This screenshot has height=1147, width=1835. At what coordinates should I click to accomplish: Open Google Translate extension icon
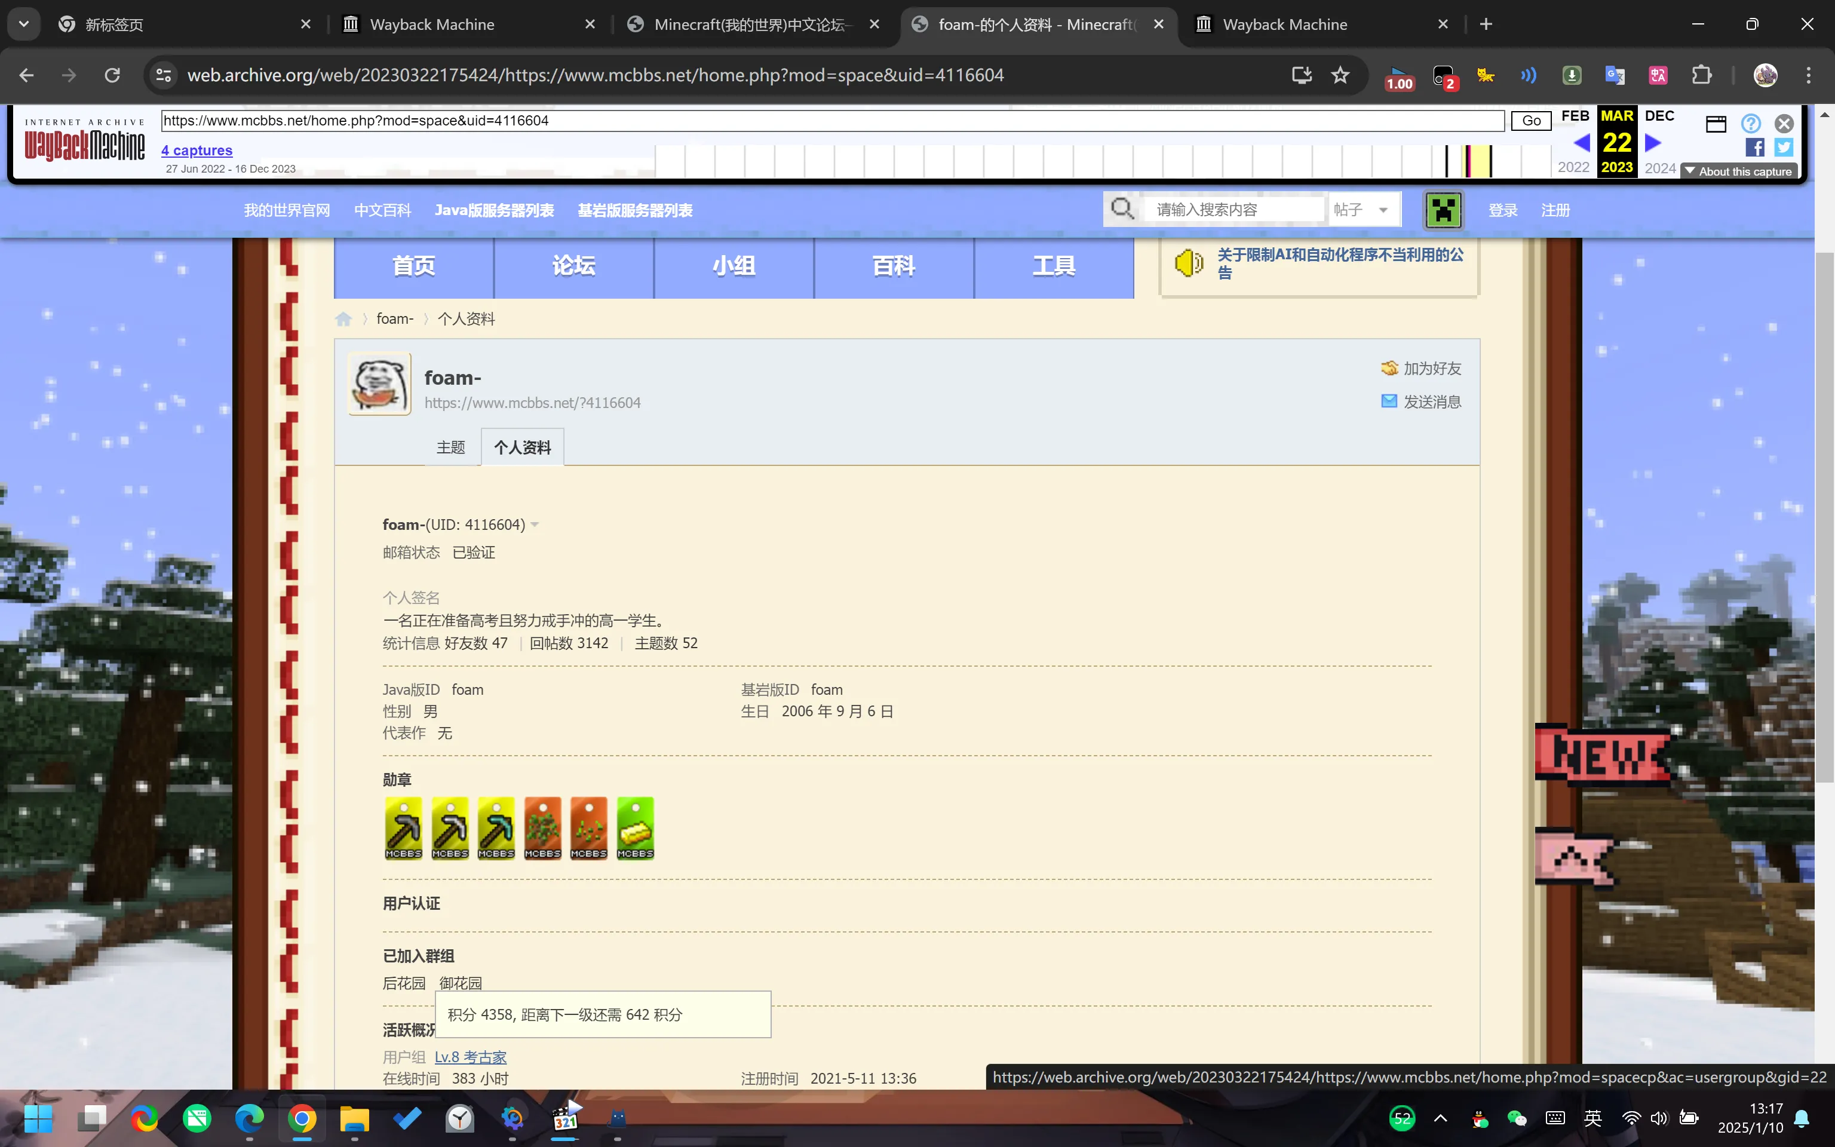tap(1615, 75)
